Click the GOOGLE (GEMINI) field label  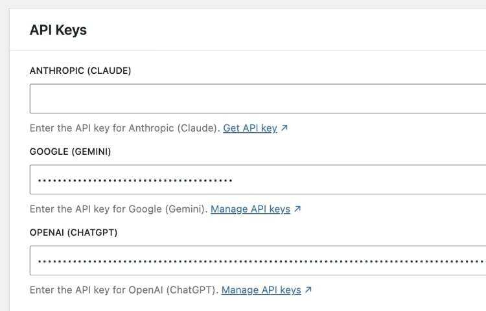tap(70, 152)
